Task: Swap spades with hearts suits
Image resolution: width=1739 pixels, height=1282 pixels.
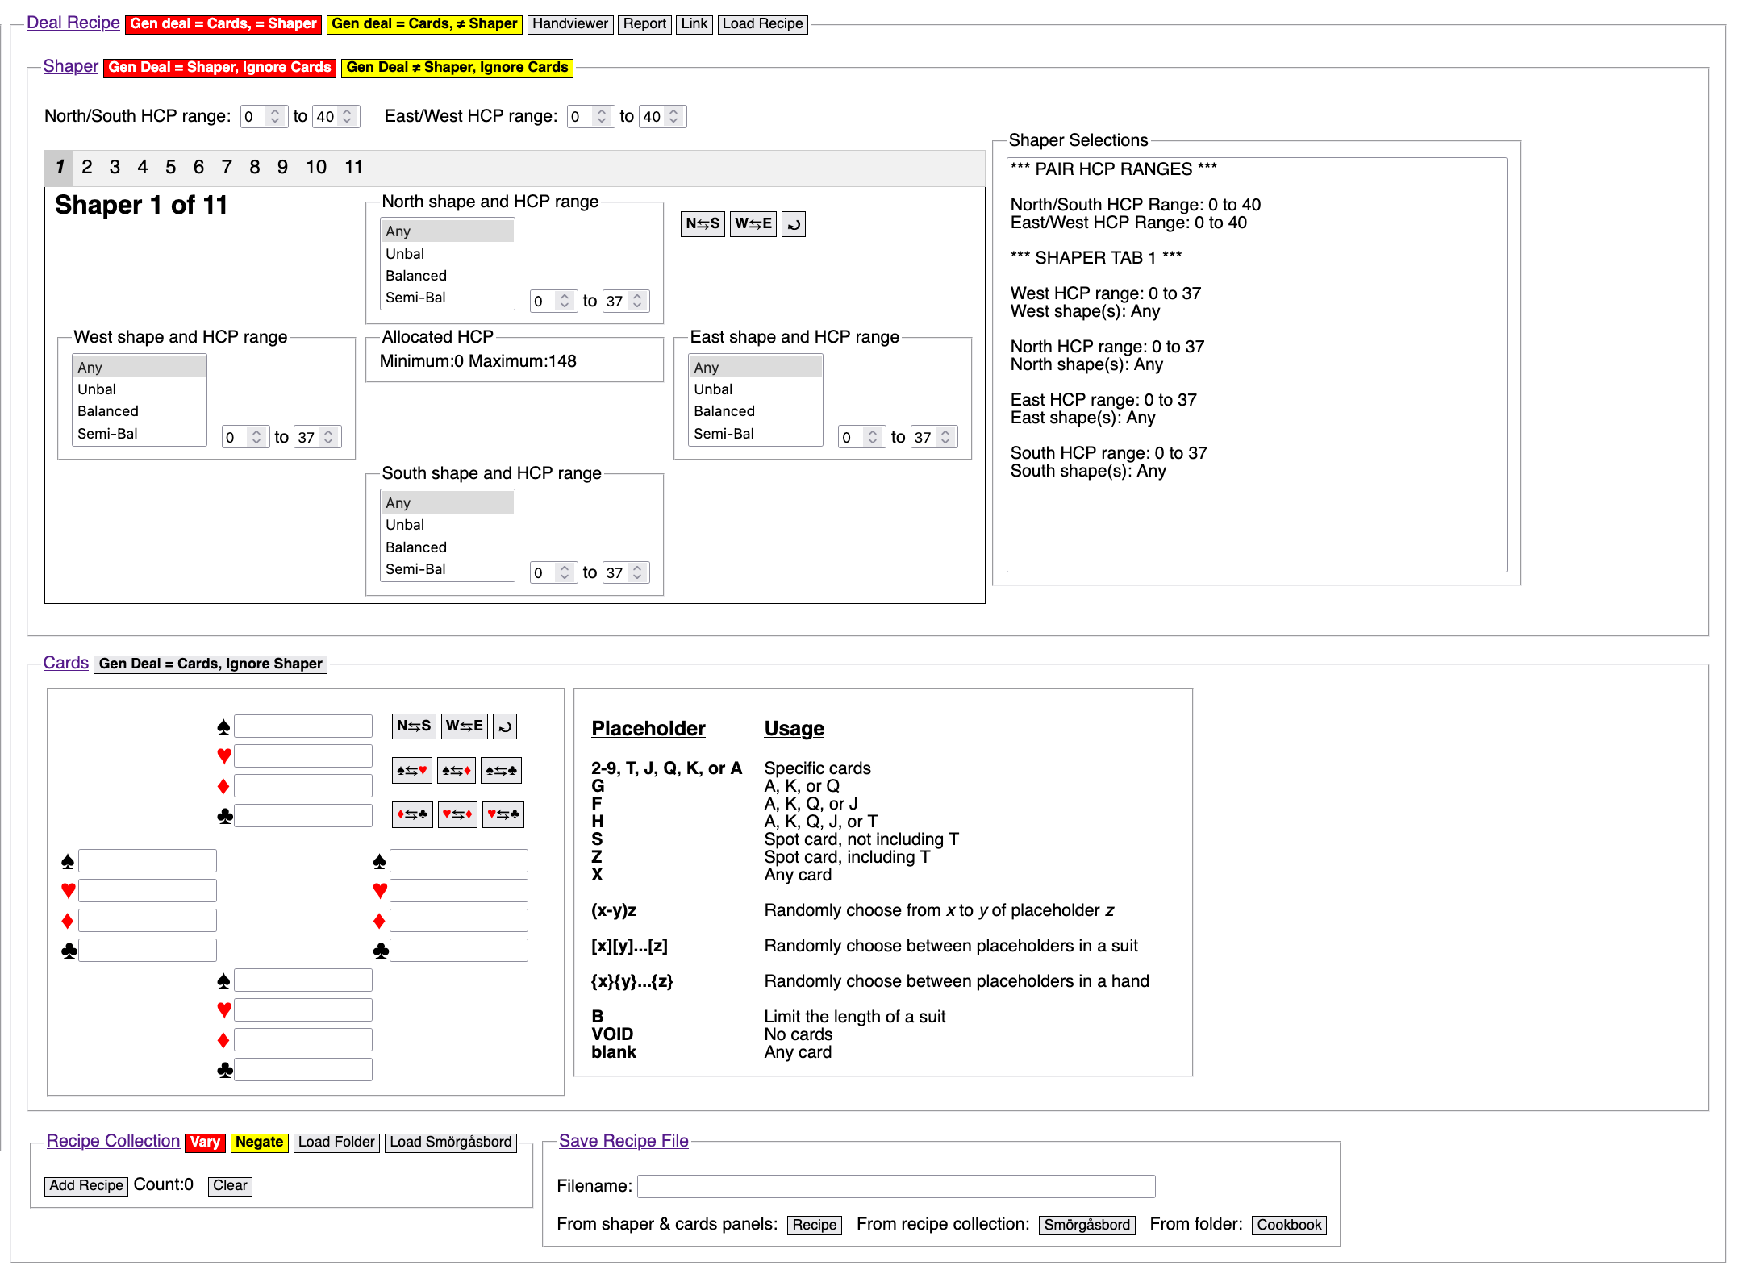Action: pyautogui.click(x=412, y=771)
